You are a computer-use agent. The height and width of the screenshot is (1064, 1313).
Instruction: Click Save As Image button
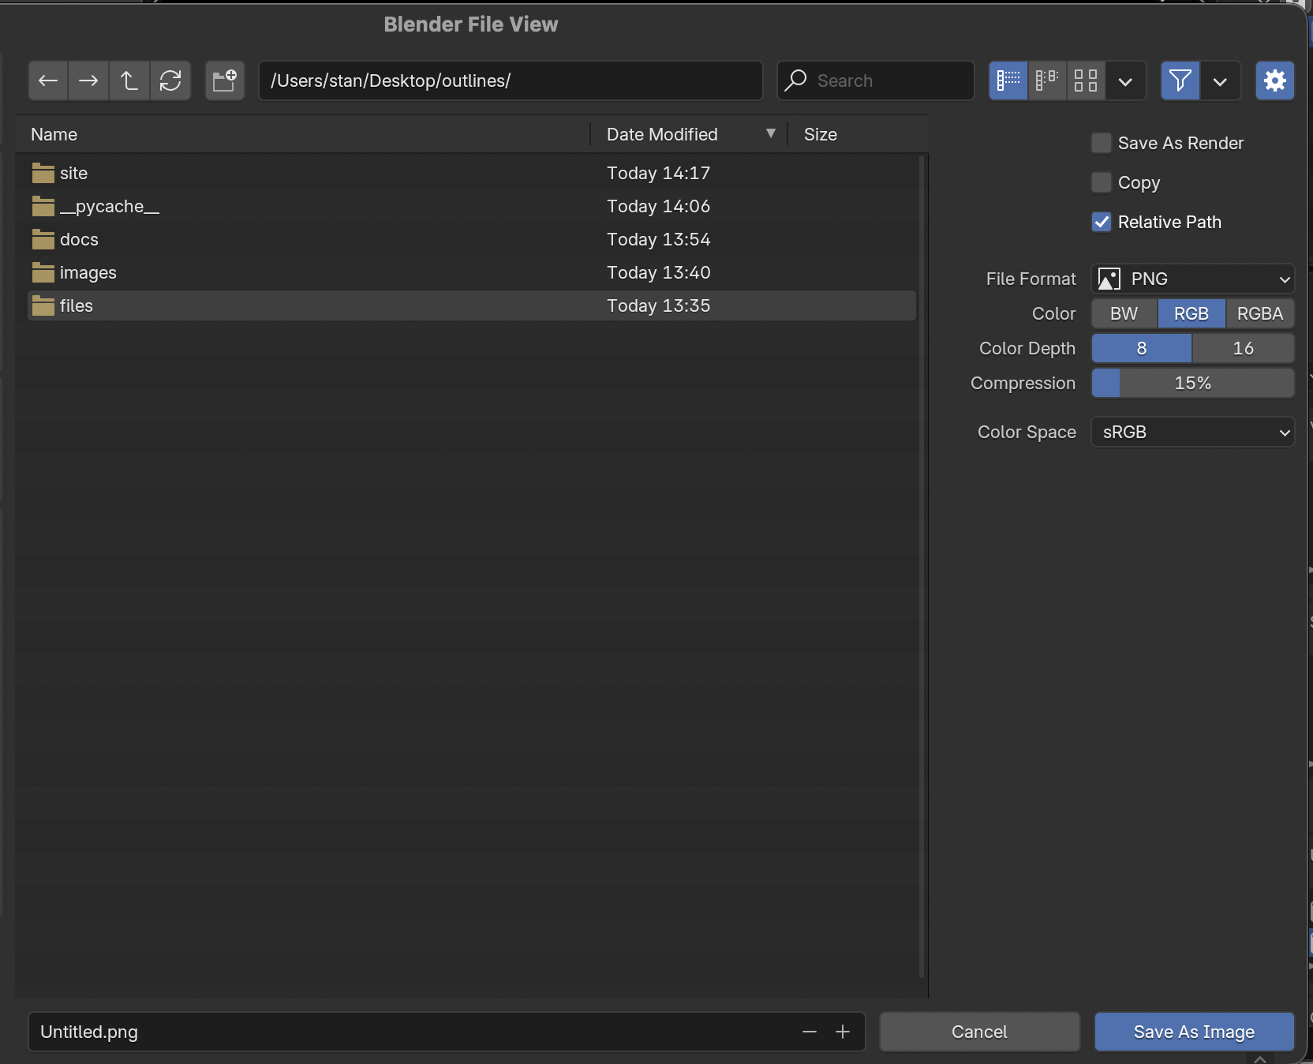[x=1194, y=1032]
